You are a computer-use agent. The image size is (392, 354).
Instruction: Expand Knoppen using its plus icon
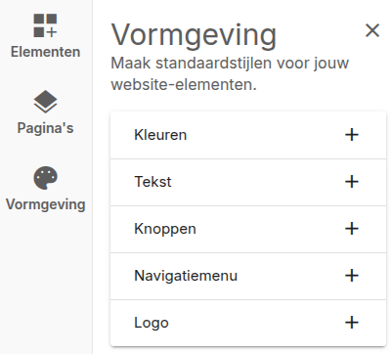pos(352,229)
